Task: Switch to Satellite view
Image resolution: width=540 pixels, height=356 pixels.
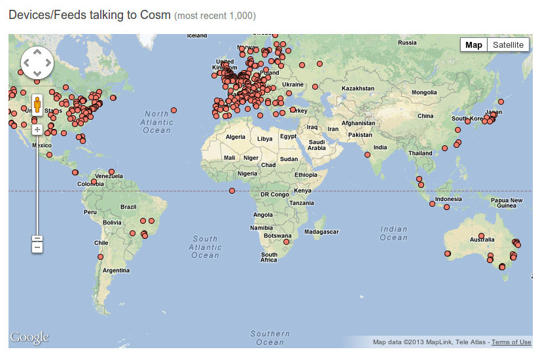Action: (x=508, y=44)
